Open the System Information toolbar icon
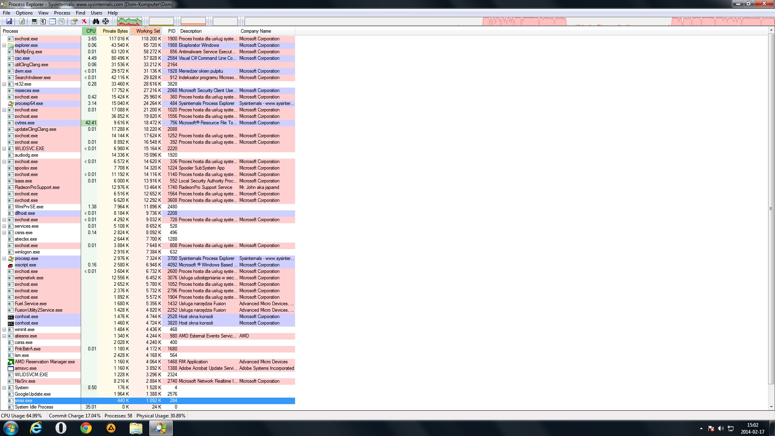Viewport: 775px width, 436px height. [x=34, y=21]
